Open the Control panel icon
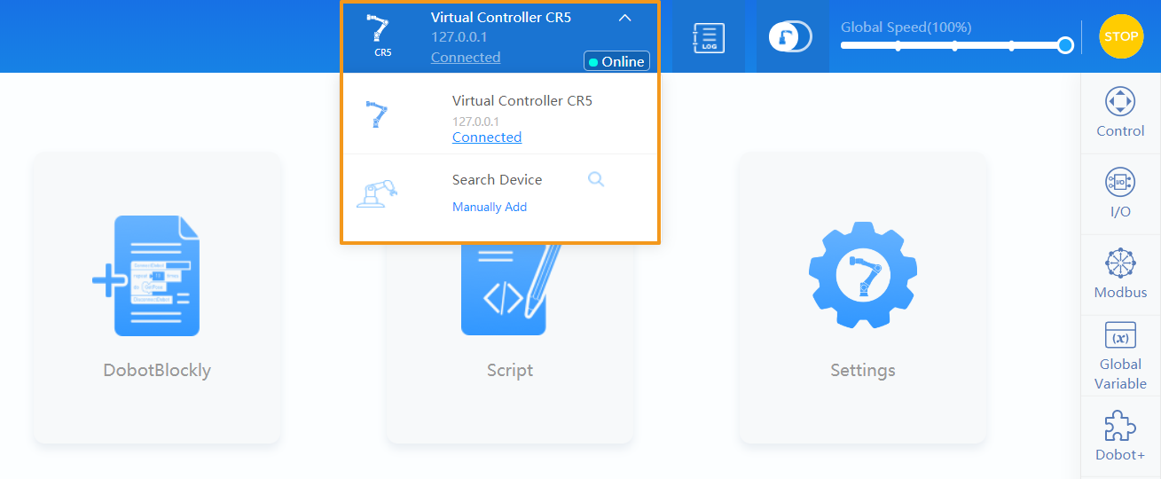The width and height of the screenshot is (1161, 479). pyautogui.click(x=1120, y=101)
